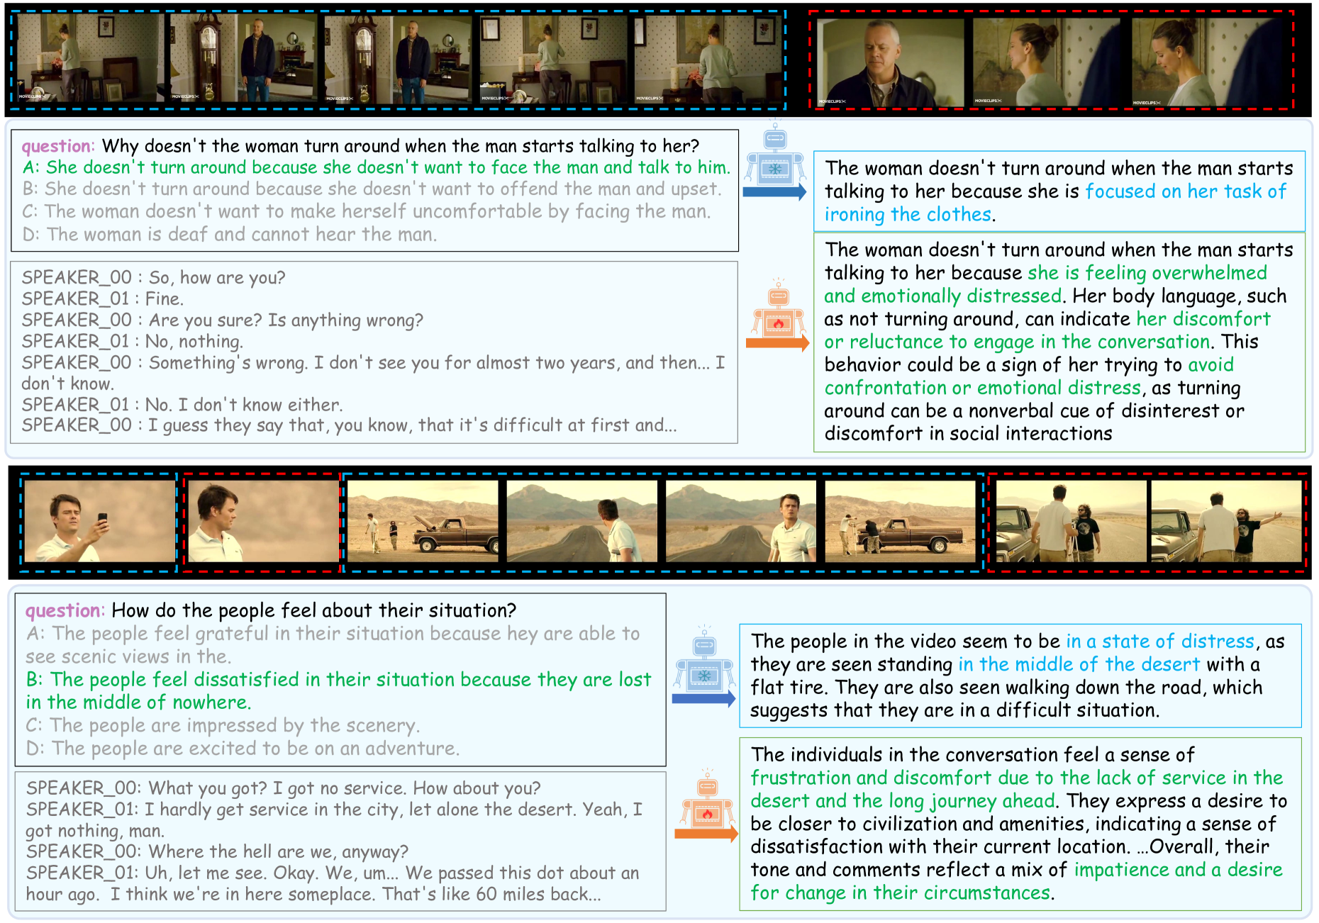This screenshot has height=923, width=1319.
Task: Click the transcript line "SPEAKER_01 : Fine."
Action: point(103,298)
